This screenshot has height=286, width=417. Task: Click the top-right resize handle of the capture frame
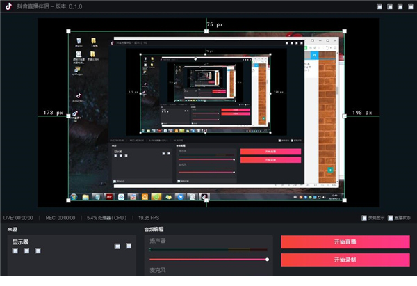345,31
